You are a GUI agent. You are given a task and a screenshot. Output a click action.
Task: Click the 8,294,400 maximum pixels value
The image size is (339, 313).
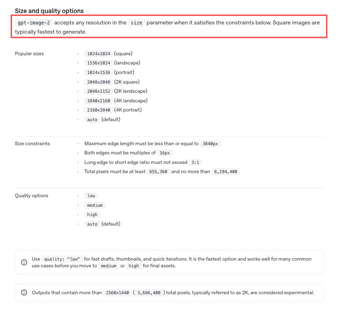pos(226,172)
